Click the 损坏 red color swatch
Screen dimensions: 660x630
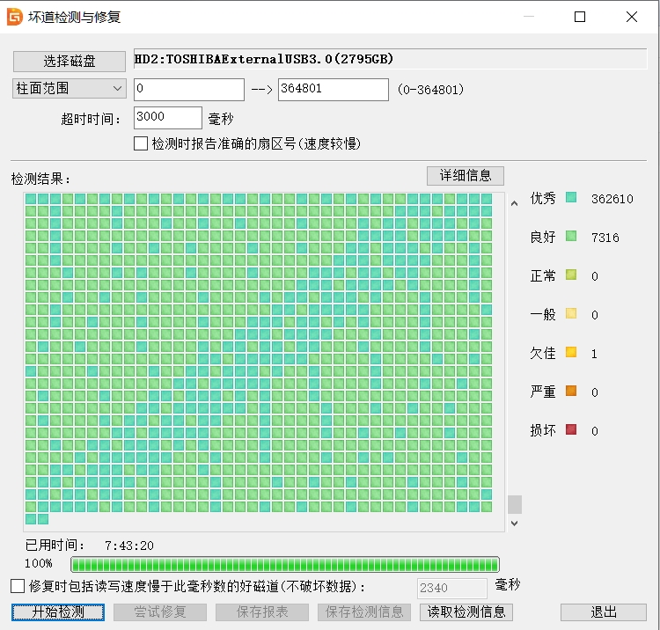click(571, 429)
